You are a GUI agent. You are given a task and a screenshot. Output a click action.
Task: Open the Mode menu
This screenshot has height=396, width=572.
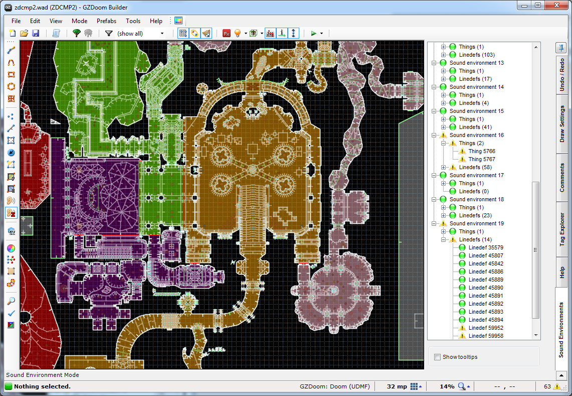[79, 21]
